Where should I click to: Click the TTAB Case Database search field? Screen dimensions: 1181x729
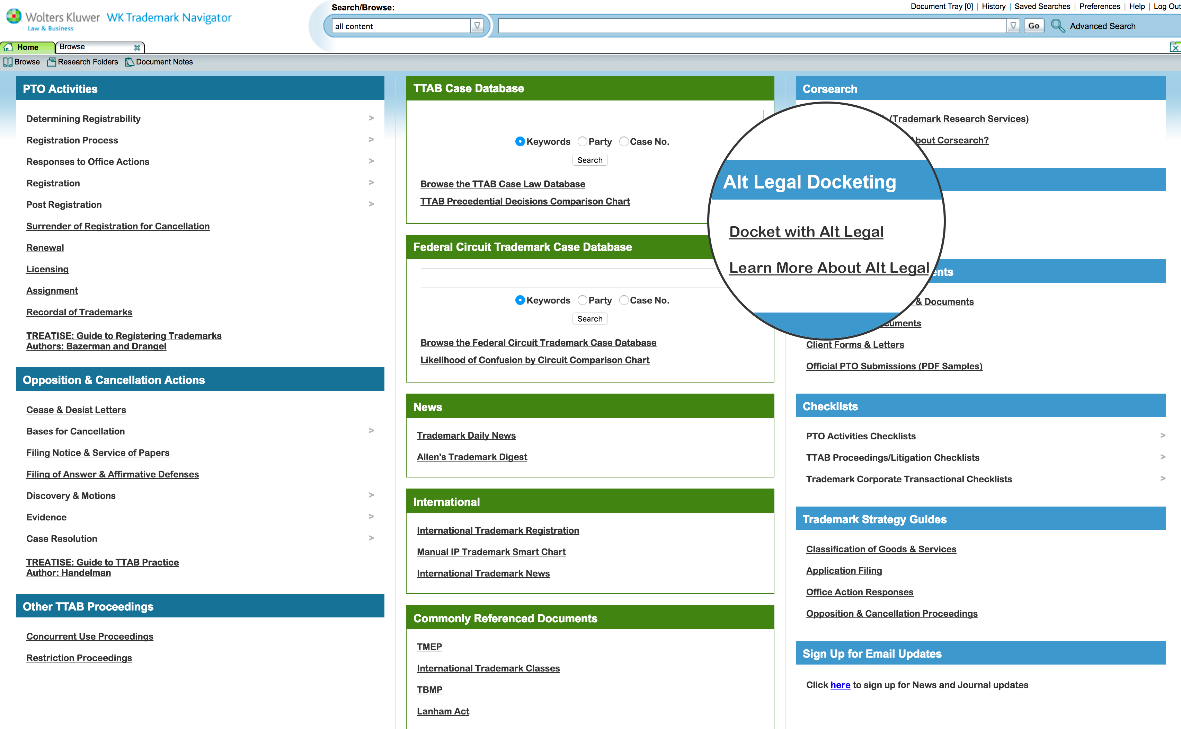(x=592, y=119)
